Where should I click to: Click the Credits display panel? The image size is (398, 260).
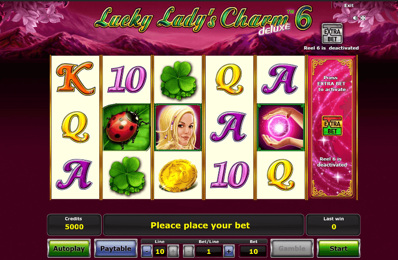(x=74, y=225)
